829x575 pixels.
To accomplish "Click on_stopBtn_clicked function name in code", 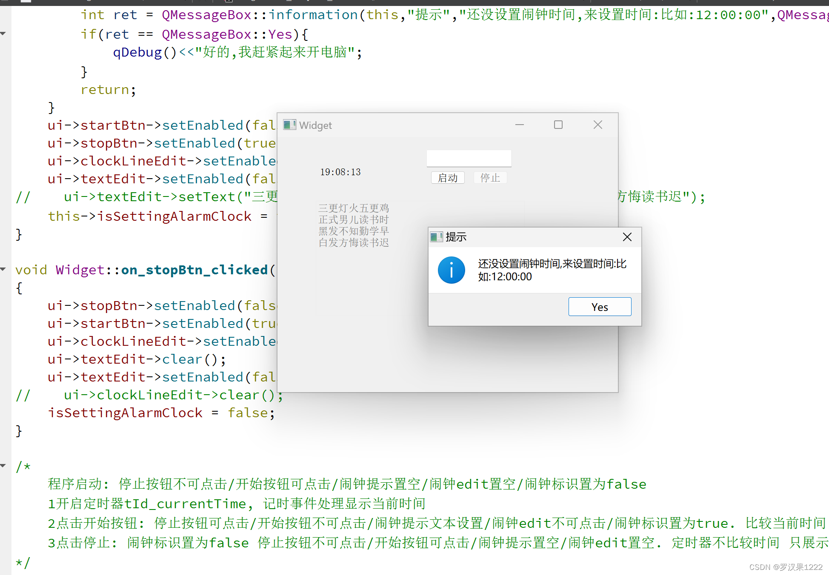I will point(194,270).
